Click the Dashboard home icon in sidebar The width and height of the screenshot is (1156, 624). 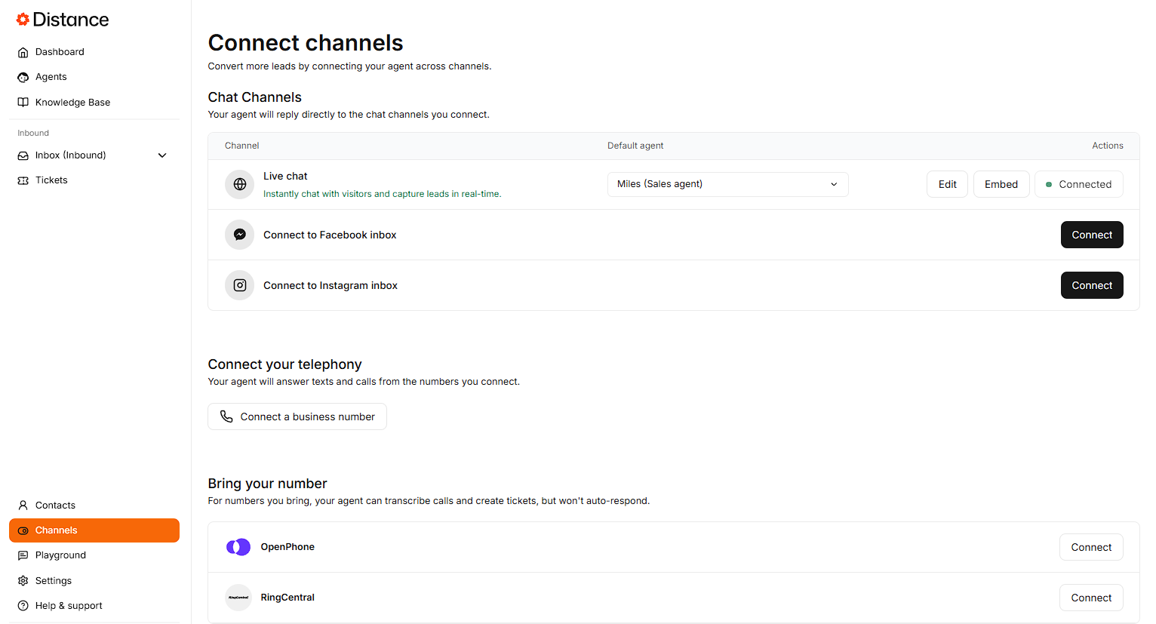coord(23,52)
